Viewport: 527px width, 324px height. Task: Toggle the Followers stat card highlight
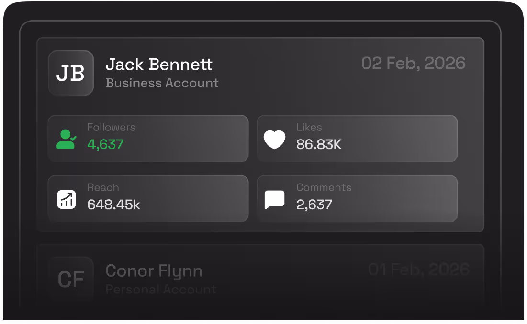tap(148, 138)
